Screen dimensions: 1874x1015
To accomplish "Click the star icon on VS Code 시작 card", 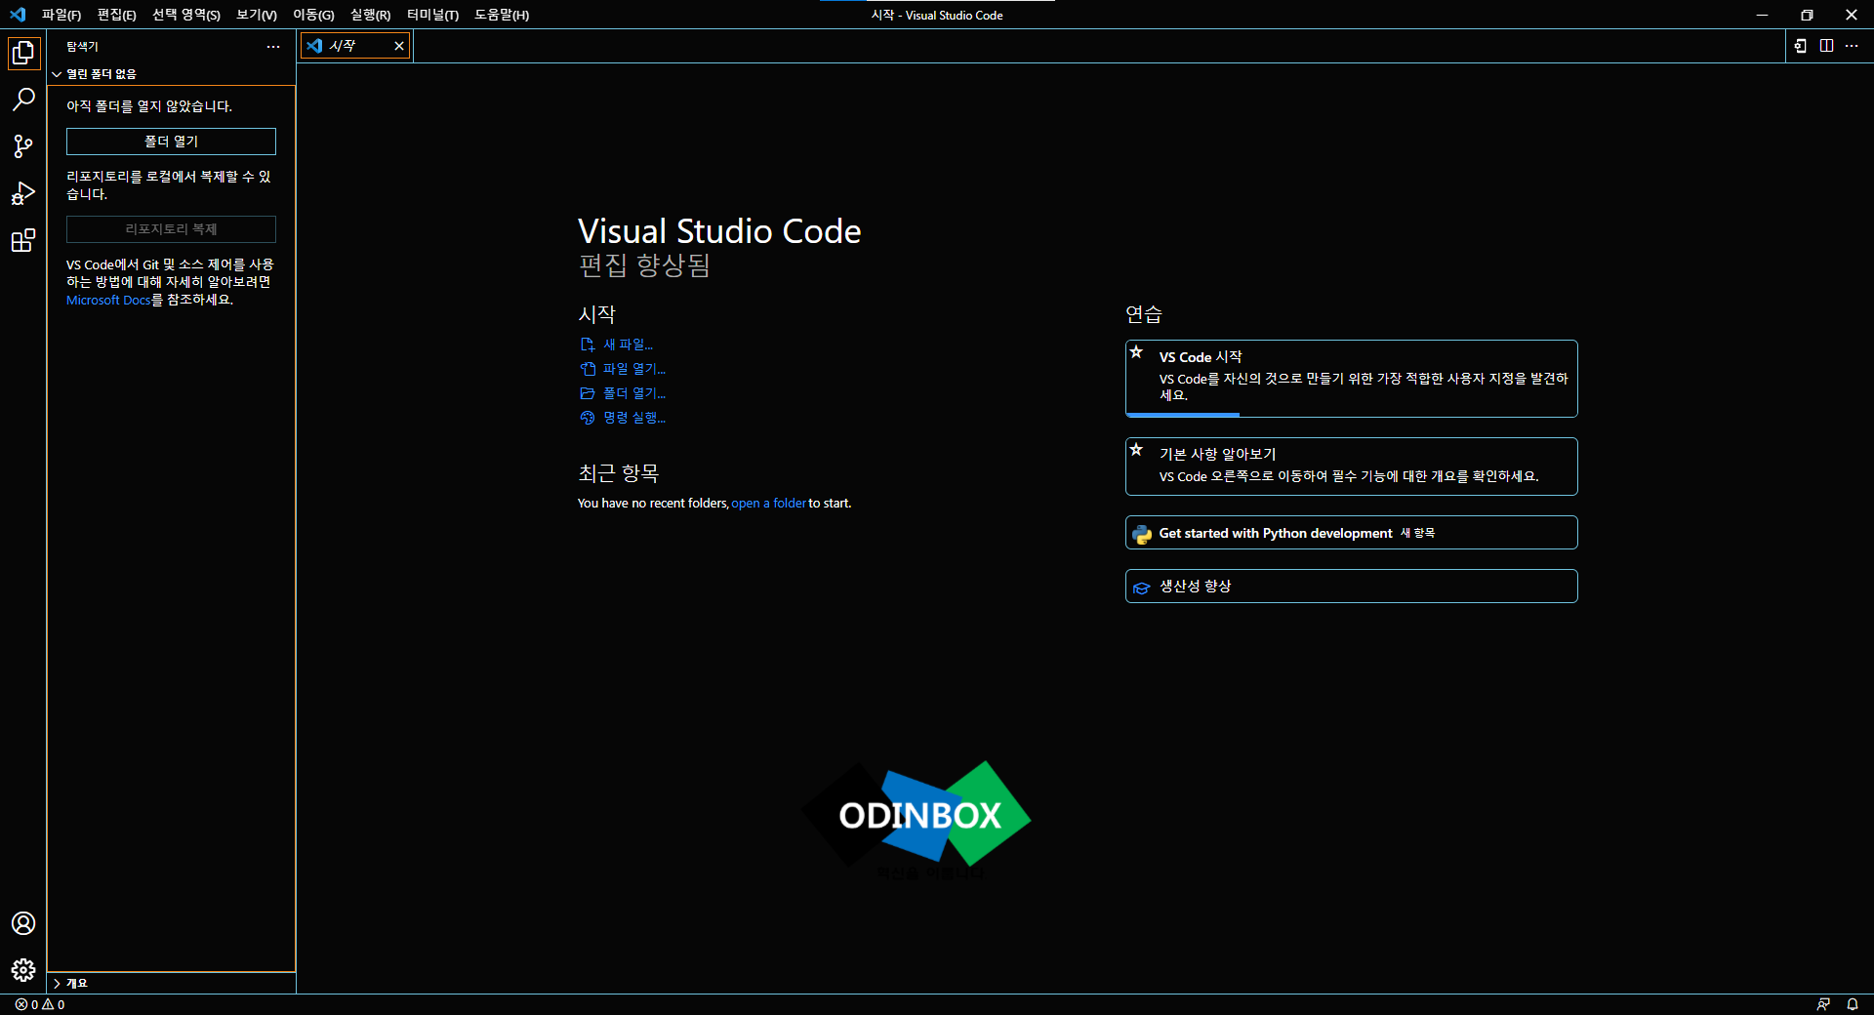I will coord(1136,352).
